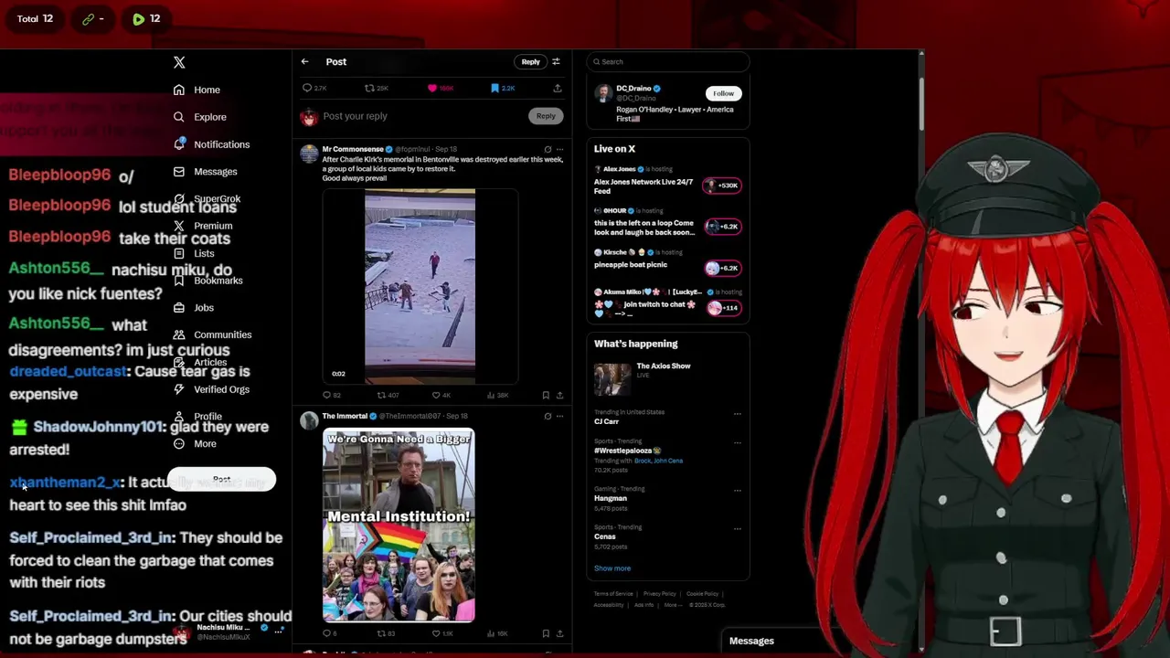The width and height of the screenshot is (1170, 658).
Task: Play Mr Commonsense video thumbnail
Action: tap(420, 285)
